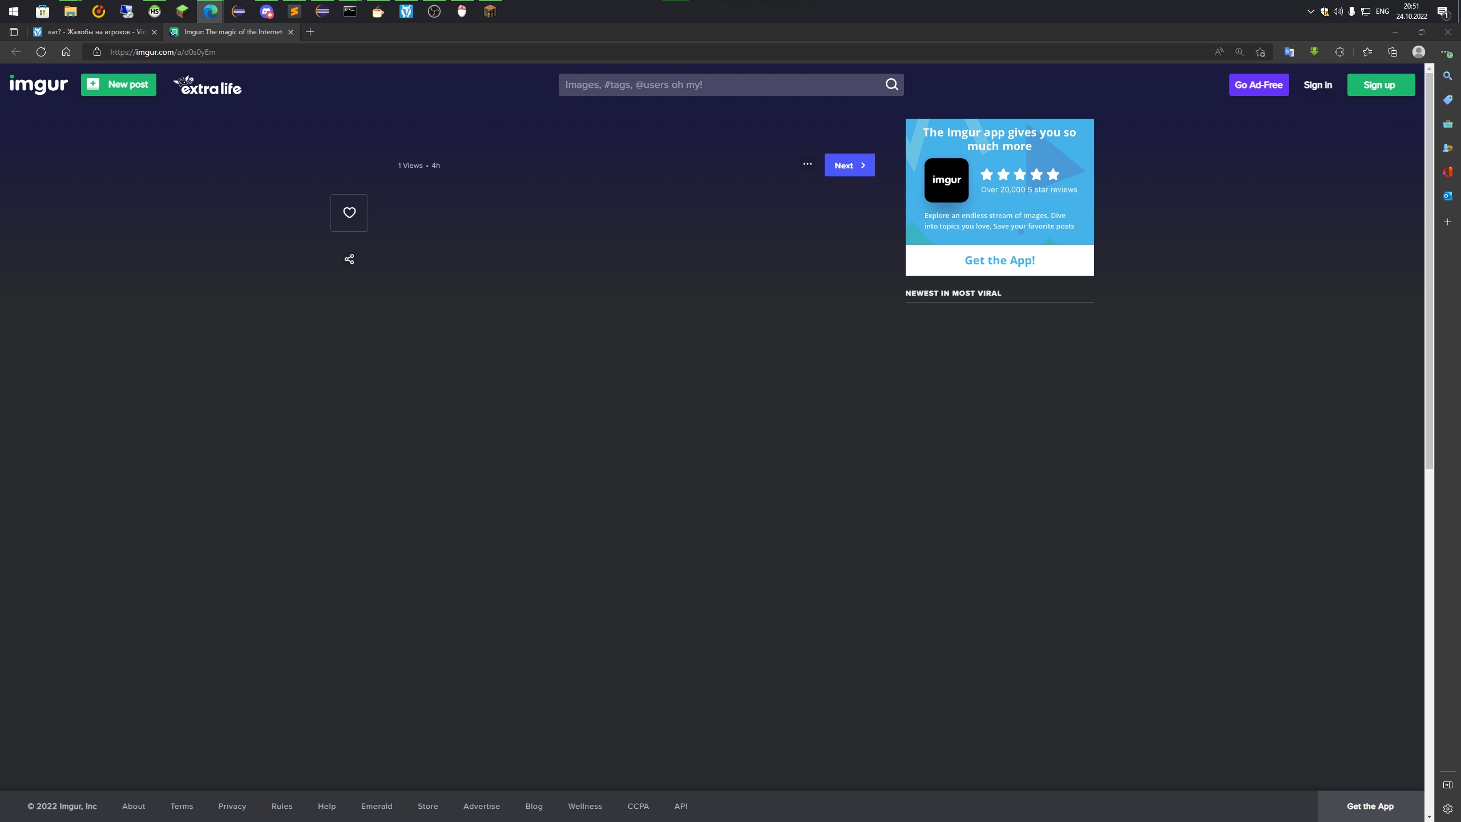
Task: Focus the Images, #tags search field
Action: click(719, 84)
